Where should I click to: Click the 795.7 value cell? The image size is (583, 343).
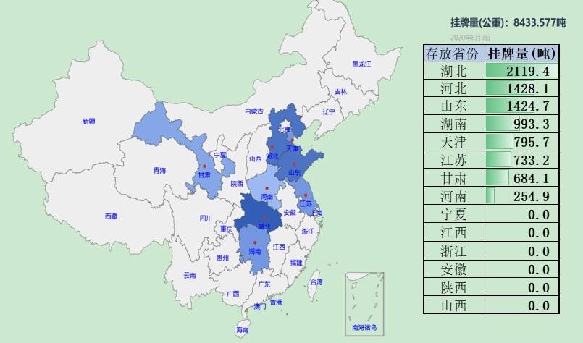point(522,142)
